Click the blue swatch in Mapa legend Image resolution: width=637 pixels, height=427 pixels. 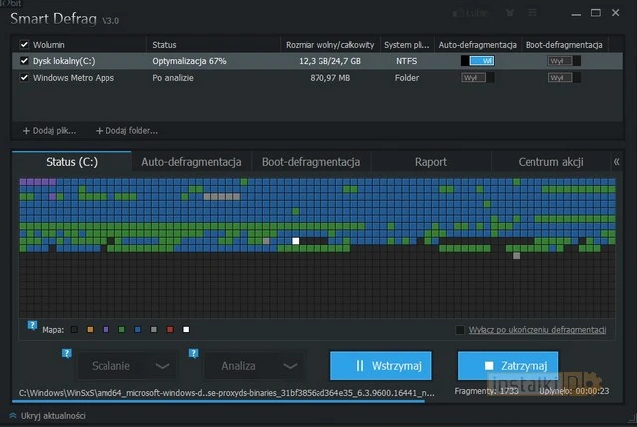tap(138, 329)
